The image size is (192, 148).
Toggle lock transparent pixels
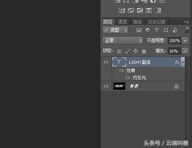[x=119, y=51]
